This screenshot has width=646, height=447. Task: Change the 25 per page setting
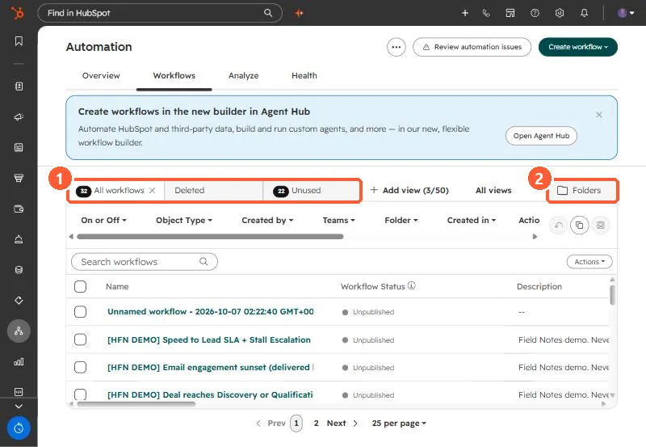tap(399, 423)
